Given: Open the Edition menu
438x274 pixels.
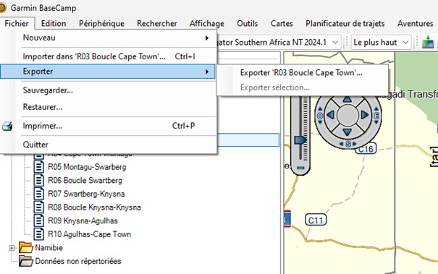Looking at the screenshot, I should pos(54,23).
